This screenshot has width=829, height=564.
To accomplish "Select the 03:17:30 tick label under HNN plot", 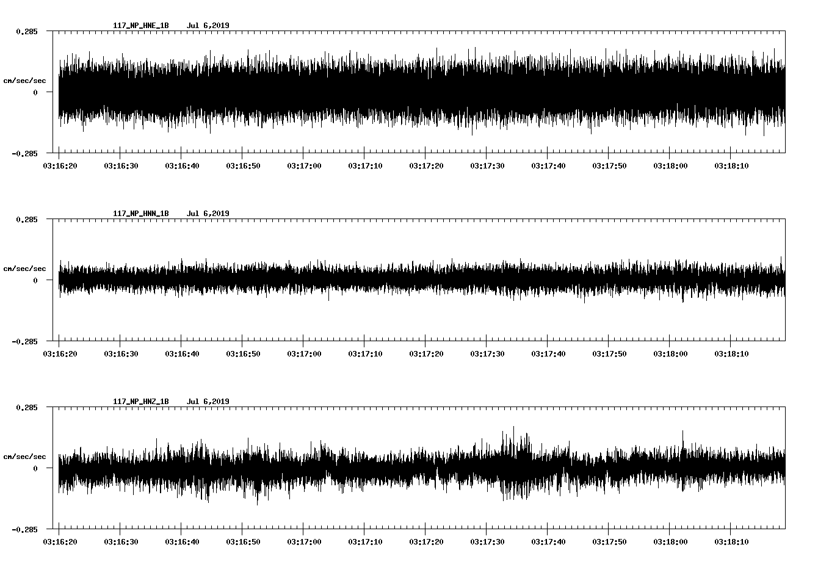I will click(487, 353).
